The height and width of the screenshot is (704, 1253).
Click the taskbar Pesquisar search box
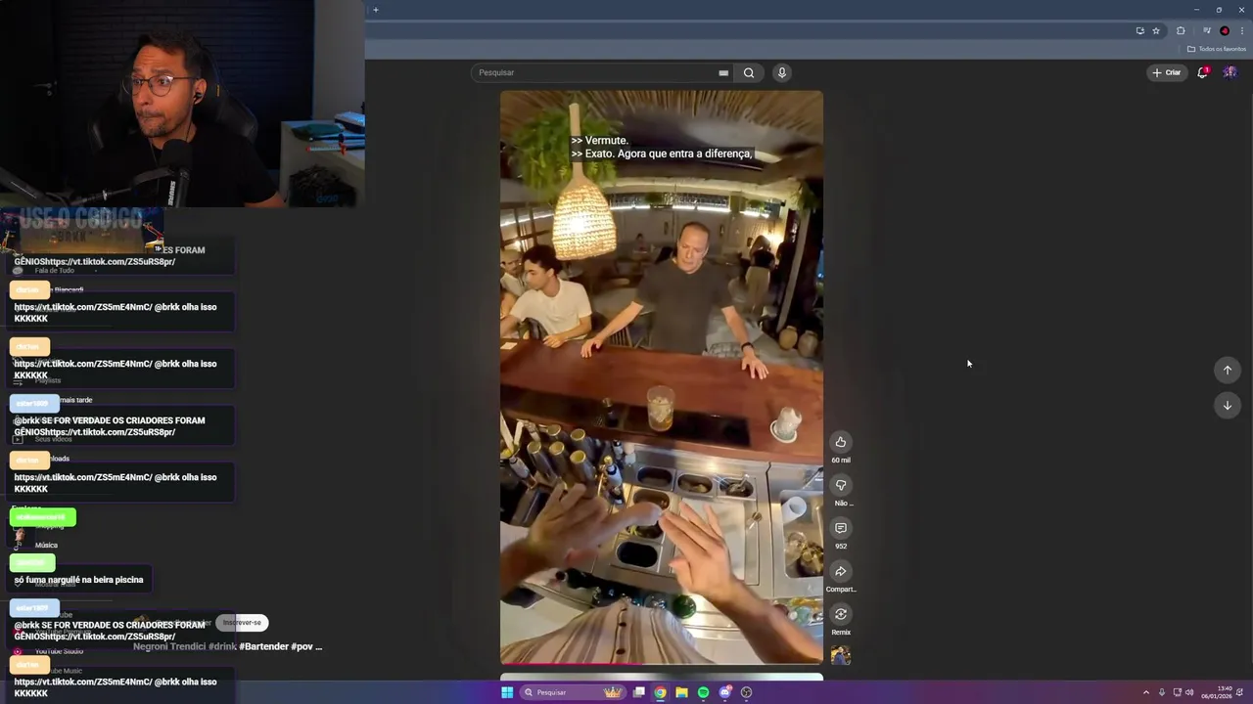coord(573,692)
